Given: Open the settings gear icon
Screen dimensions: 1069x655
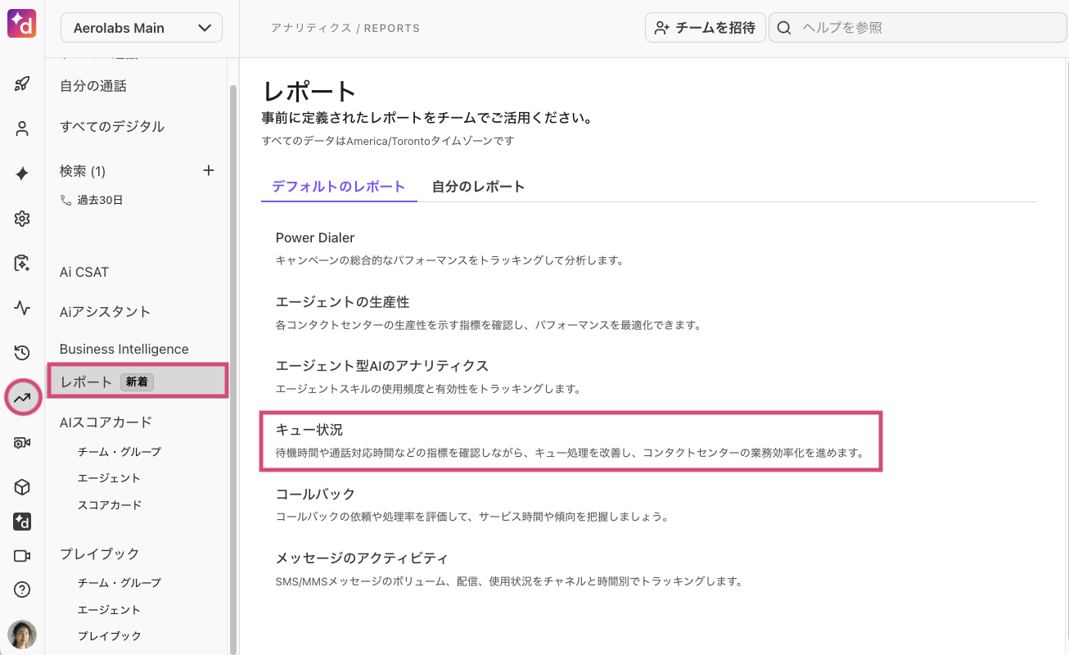Looking at the screenshot, I should coord(22,218).
